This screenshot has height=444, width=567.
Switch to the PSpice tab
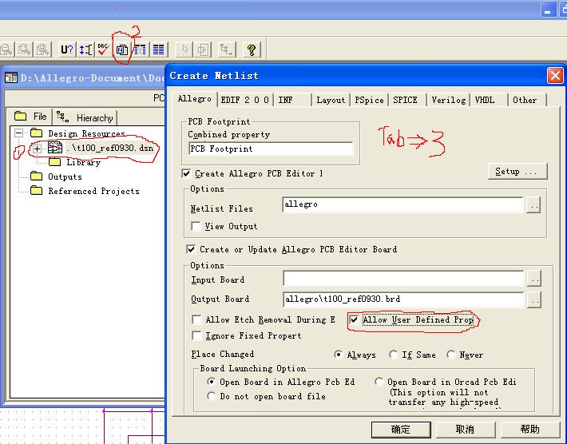click(x=369, y=100)
